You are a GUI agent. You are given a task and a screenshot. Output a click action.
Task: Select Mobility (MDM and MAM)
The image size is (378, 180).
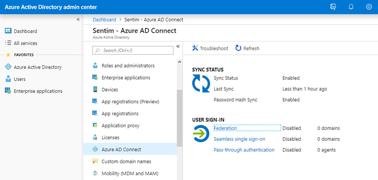coord(130,173)
